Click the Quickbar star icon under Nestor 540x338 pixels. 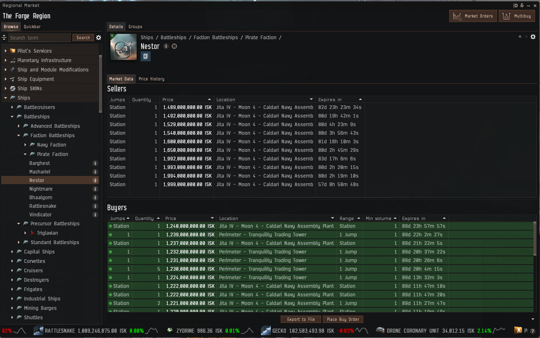(x=145, y=56)
